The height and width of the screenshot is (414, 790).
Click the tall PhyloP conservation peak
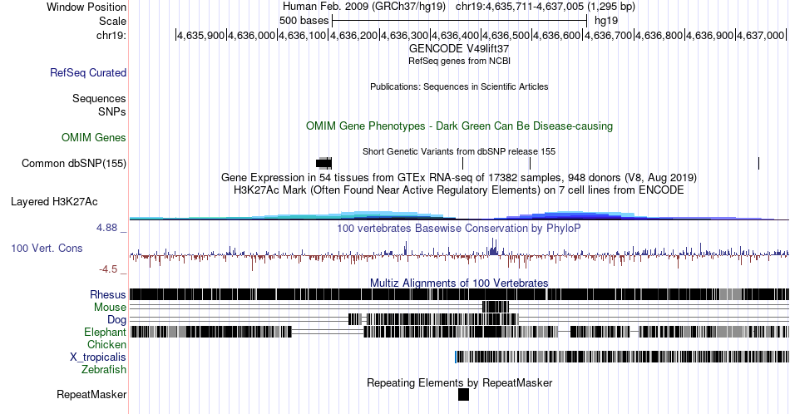point(494,246)
